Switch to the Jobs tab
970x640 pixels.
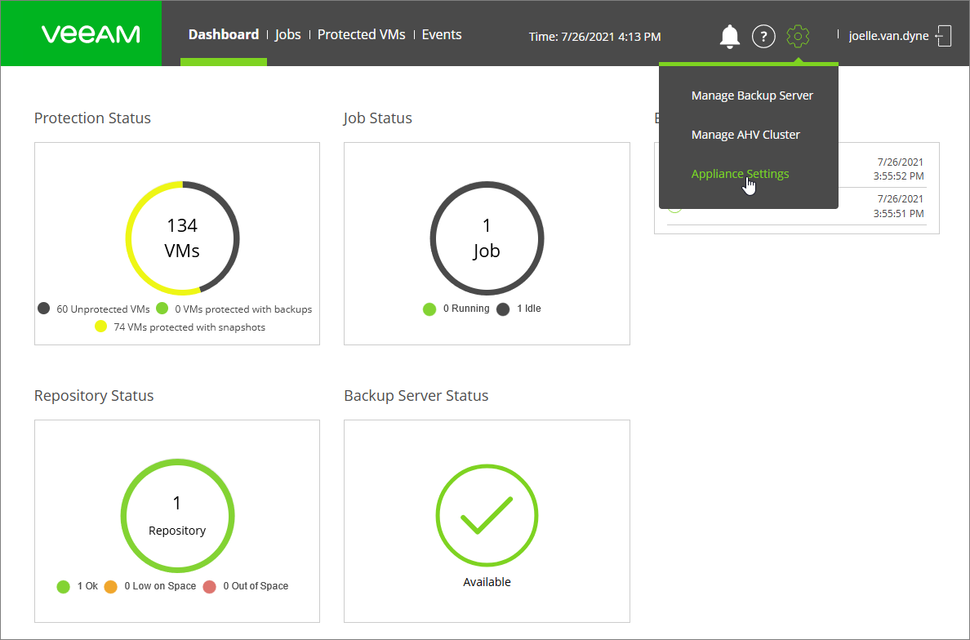287,34
